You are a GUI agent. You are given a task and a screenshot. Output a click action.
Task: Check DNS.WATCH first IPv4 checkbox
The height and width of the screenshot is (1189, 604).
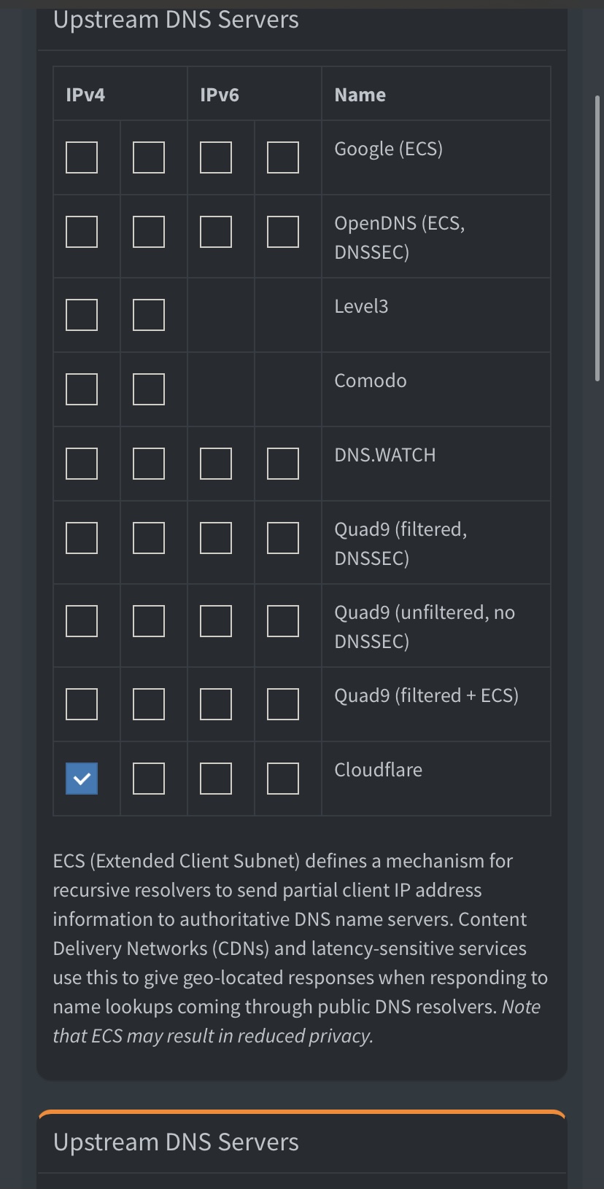pos(82,464)
